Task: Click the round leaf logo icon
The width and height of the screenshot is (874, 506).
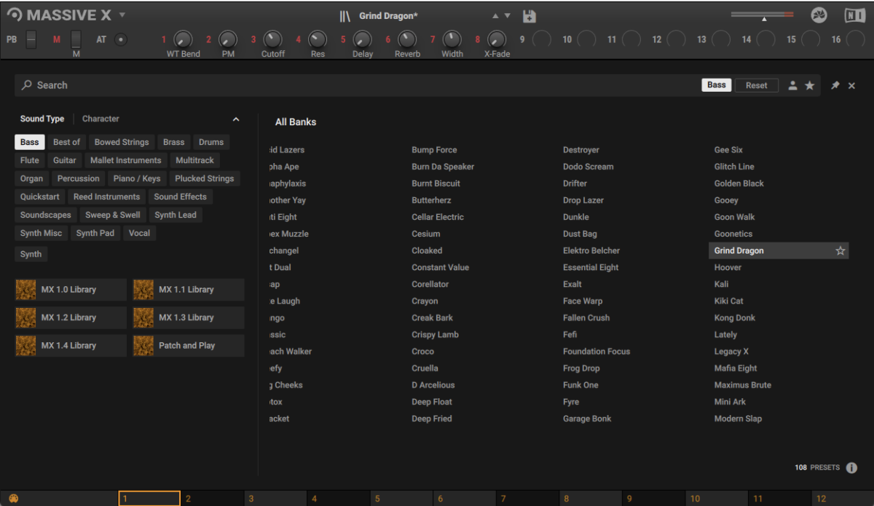Action: click(819, 15)
